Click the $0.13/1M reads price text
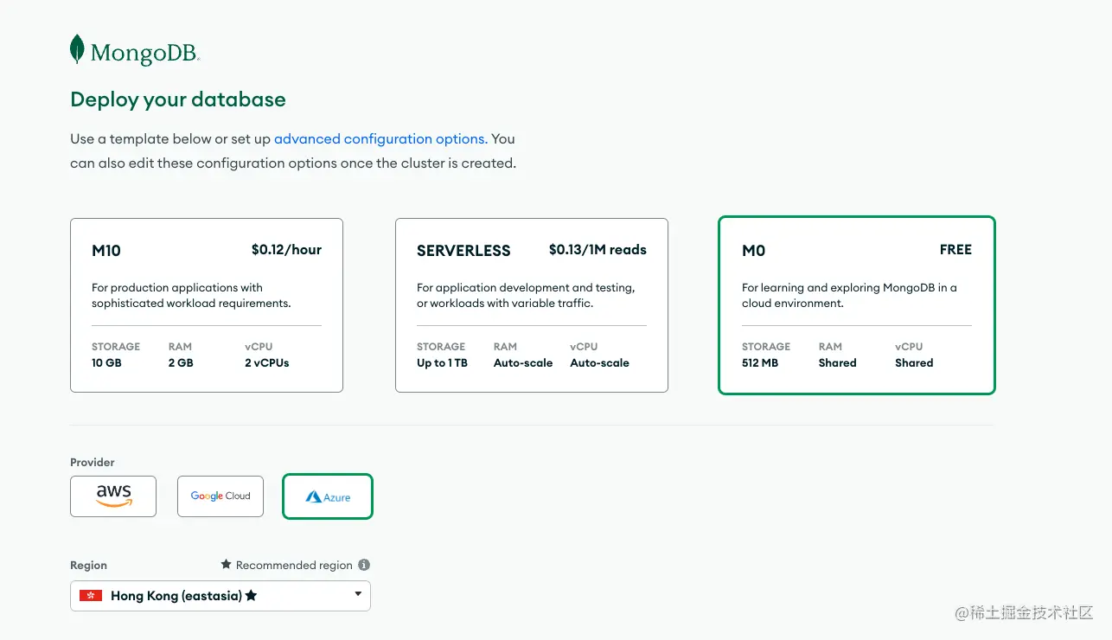1112x640 pixels. click(x=598, y=250)
